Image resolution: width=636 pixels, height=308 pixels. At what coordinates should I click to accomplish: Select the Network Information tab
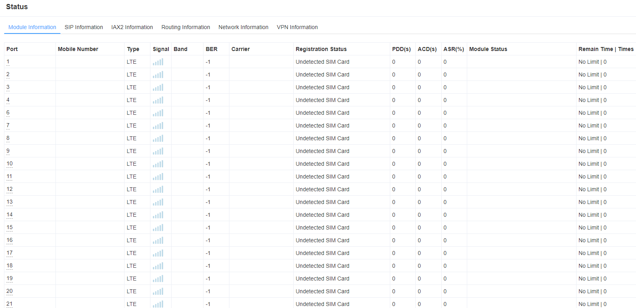click(243, 27)
